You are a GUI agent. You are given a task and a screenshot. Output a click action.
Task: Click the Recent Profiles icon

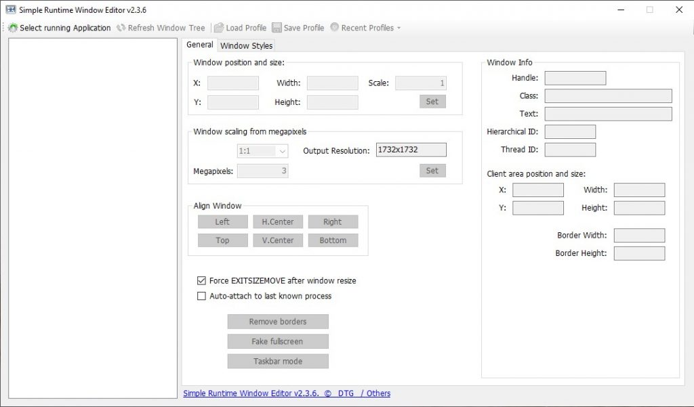(x=334, y=28)
